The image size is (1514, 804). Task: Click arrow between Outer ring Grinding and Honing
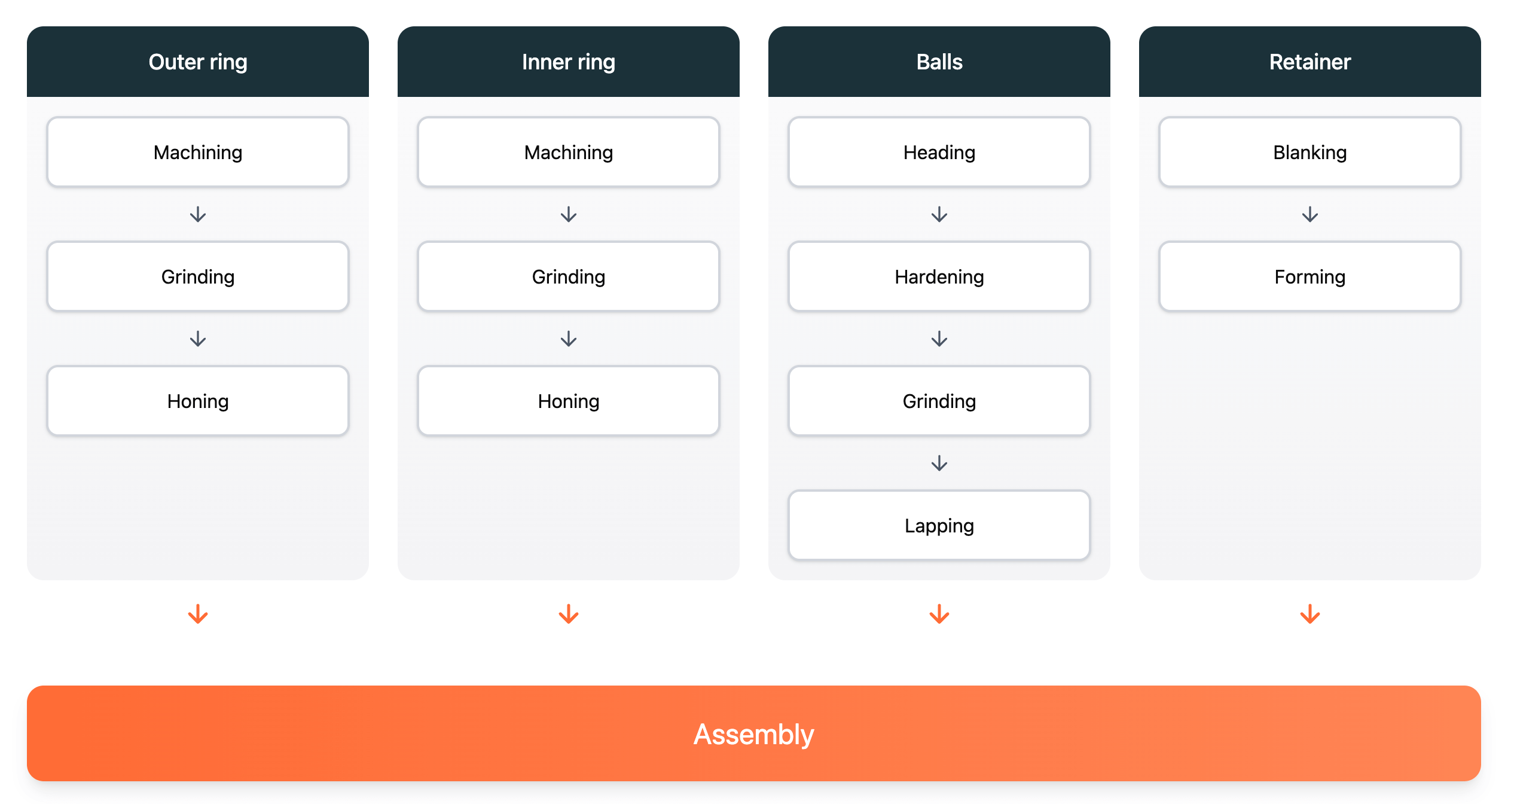(x=198, y=339)
